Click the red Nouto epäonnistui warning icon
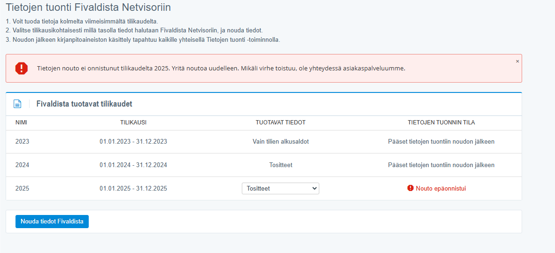The image size is (555, 253). (x=410, y=188)
